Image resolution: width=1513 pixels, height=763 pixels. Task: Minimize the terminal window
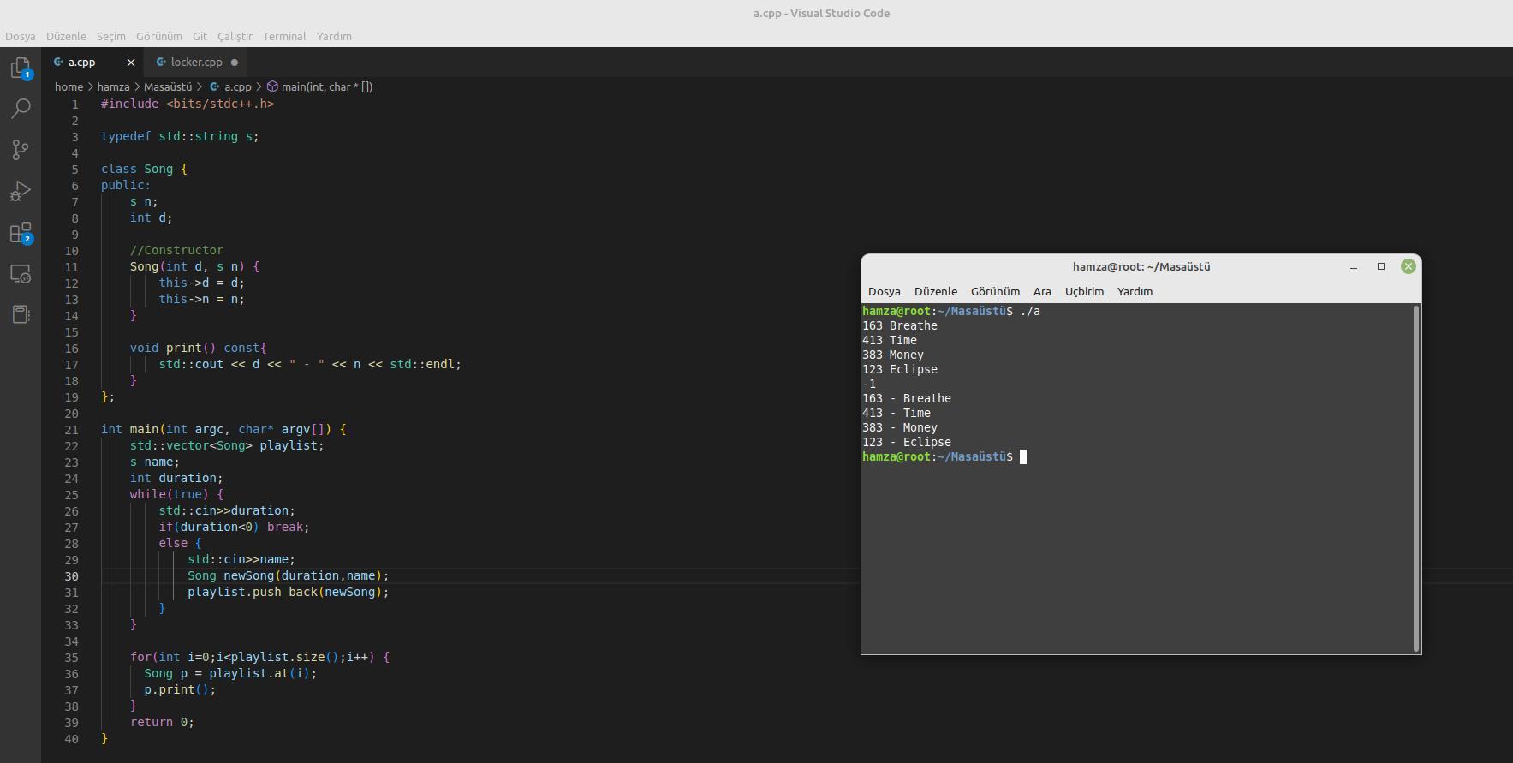[1354, 267]
